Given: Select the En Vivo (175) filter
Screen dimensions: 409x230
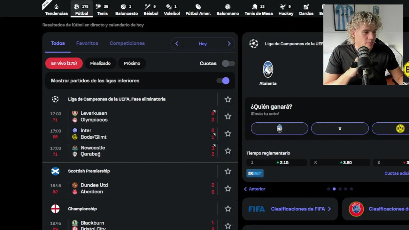Looking at the screenshot, I should point(64,63).
